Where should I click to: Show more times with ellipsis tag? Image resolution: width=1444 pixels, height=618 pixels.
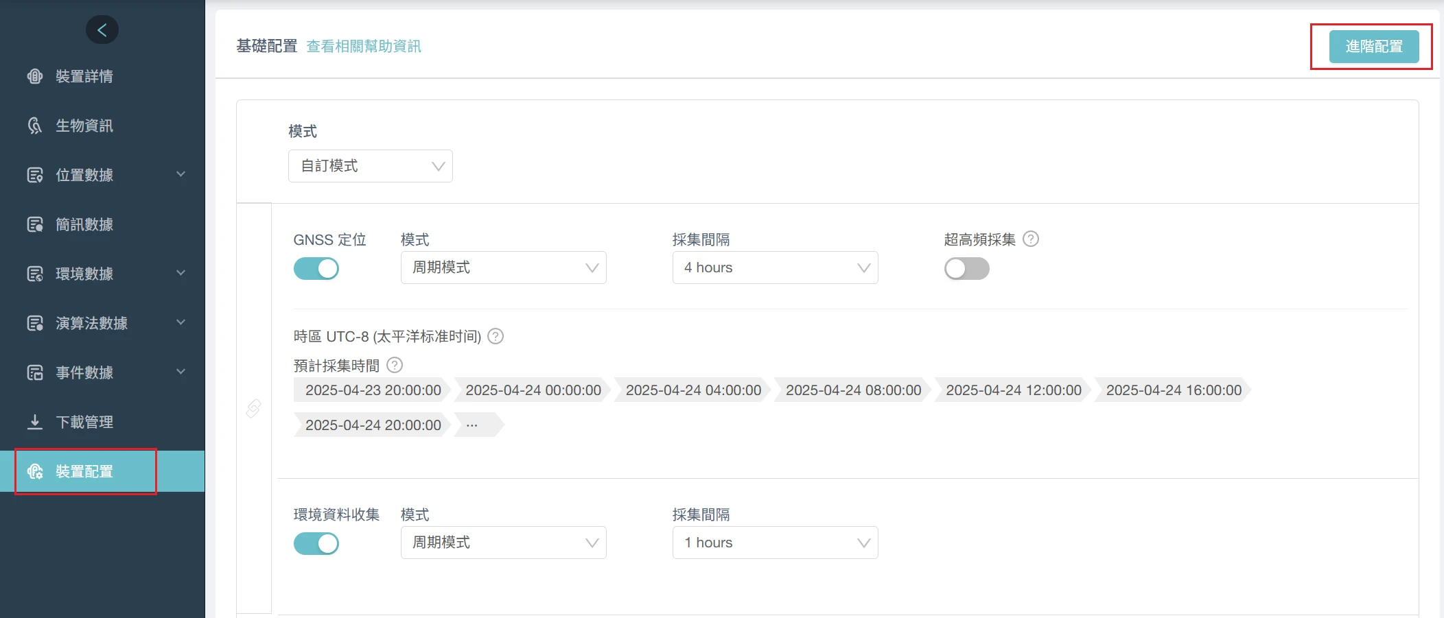(479, 425)
